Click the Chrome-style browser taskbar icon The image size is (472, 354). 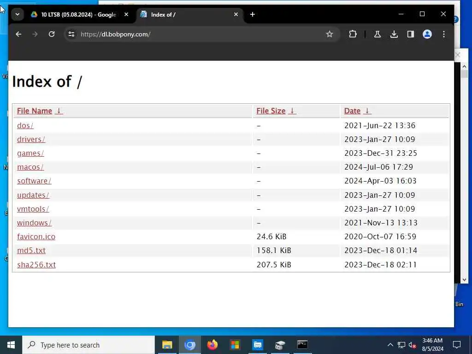(189, 345)
